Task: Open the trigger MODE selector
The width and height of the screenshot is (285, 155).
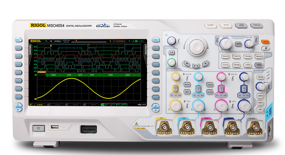Action: click(x=260, y=77)
